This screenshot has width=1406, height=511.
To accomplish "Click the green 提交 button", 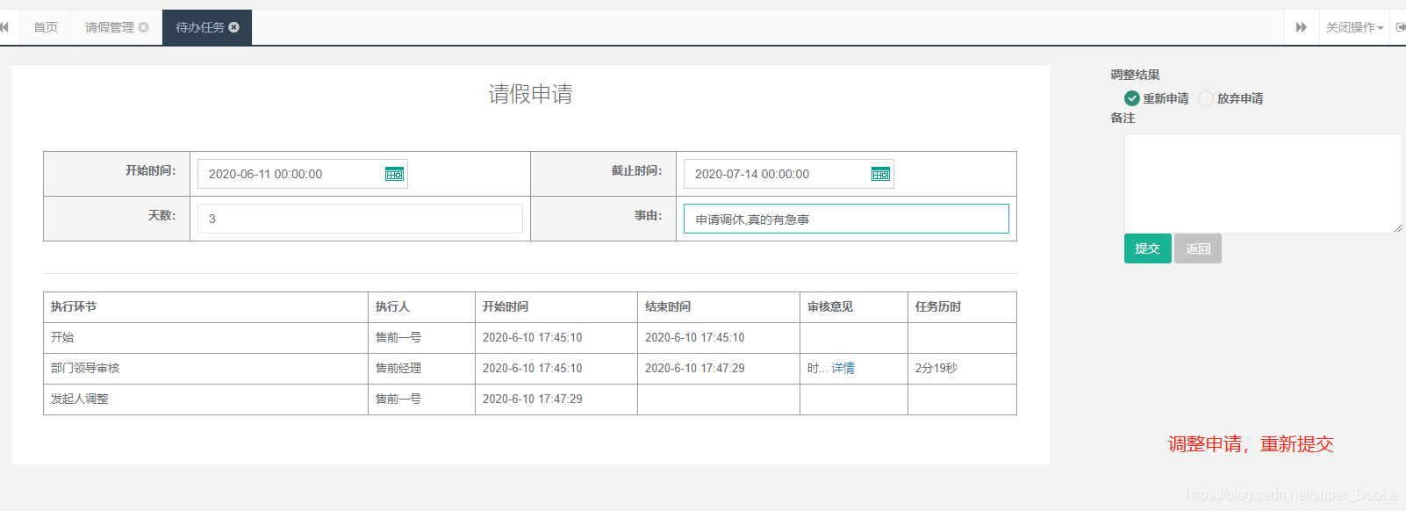I will coord(1147,248).
